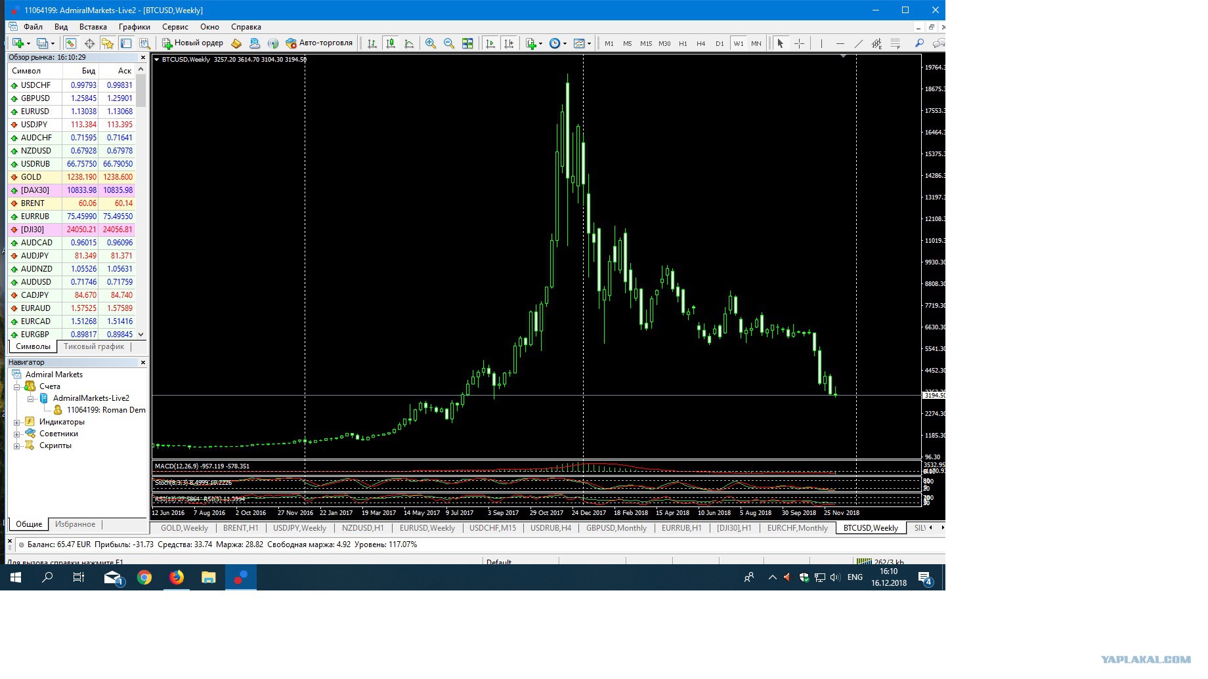The image size is (1208, 679).
Task: Set timeframe to H4
Action: click(x=701, y=43)
